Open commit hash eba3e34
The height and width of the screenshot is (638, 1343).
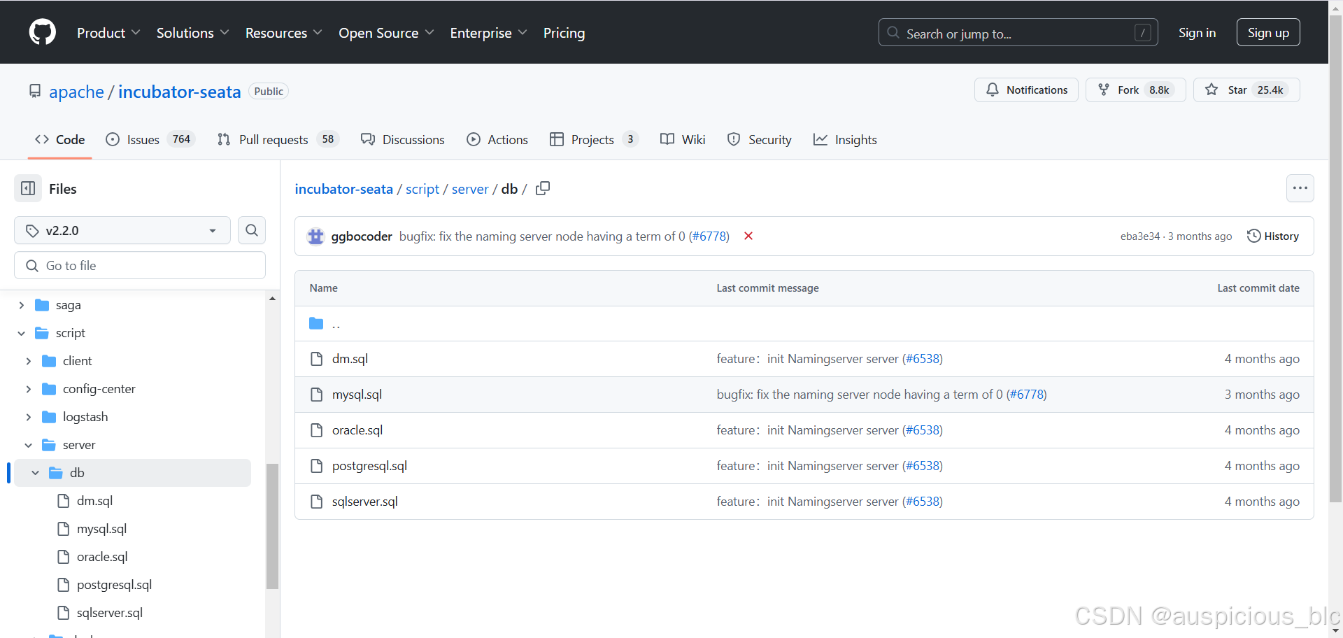pyautogui.click(x=1140, y=236)
